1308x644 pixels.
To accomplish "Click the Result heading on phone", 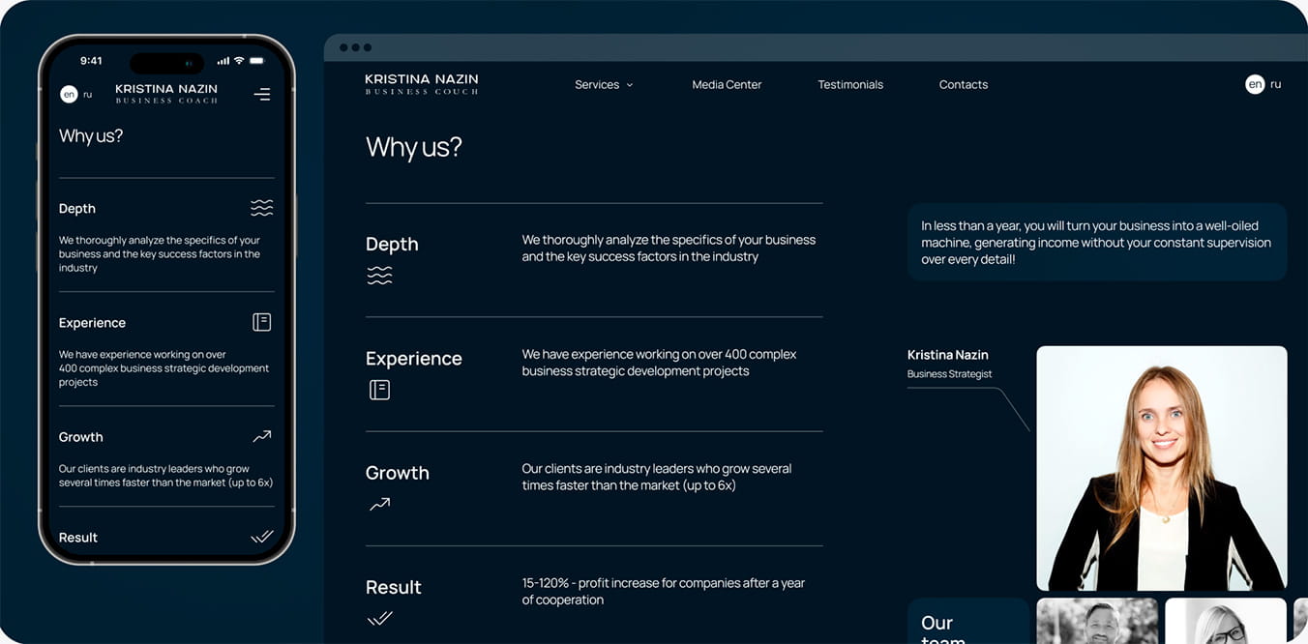I will pyautogui.click(x=78, y=538).
